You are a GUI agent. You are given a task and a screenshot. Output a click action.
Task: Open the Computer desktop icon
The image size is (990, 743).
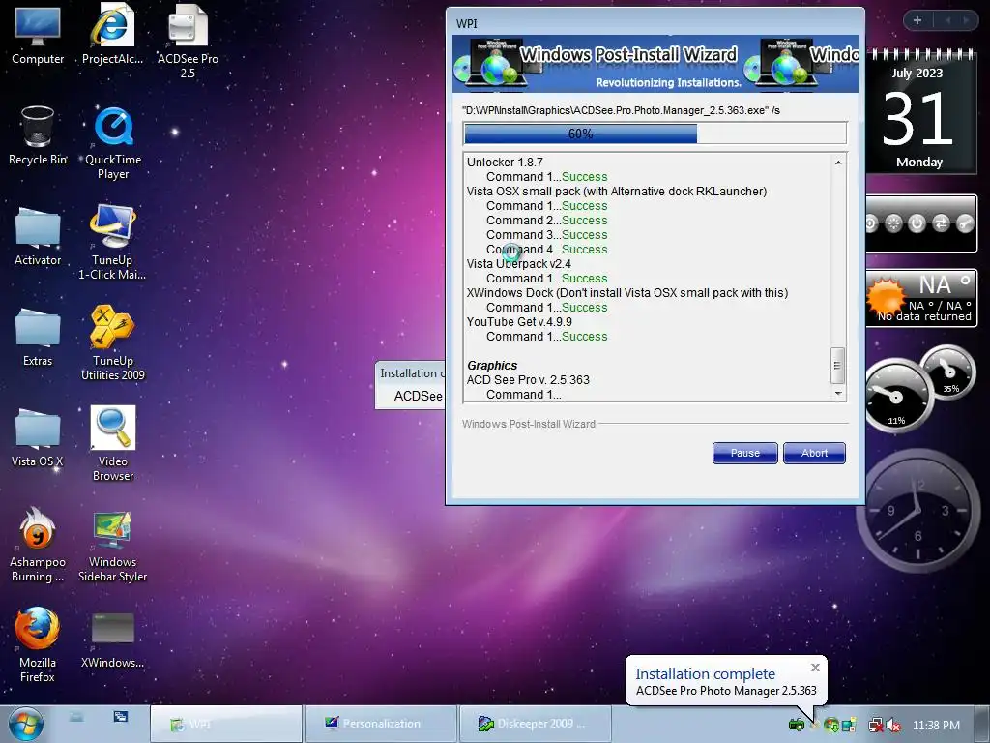coord(38,36)
